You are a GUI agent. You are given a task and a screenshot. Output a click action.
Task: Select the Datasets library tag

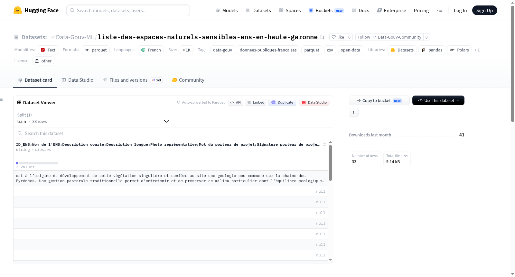coord(402,50)
